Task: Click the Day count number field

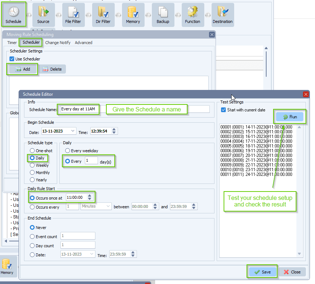Action: pyautogui.click(x=78, y=245)
